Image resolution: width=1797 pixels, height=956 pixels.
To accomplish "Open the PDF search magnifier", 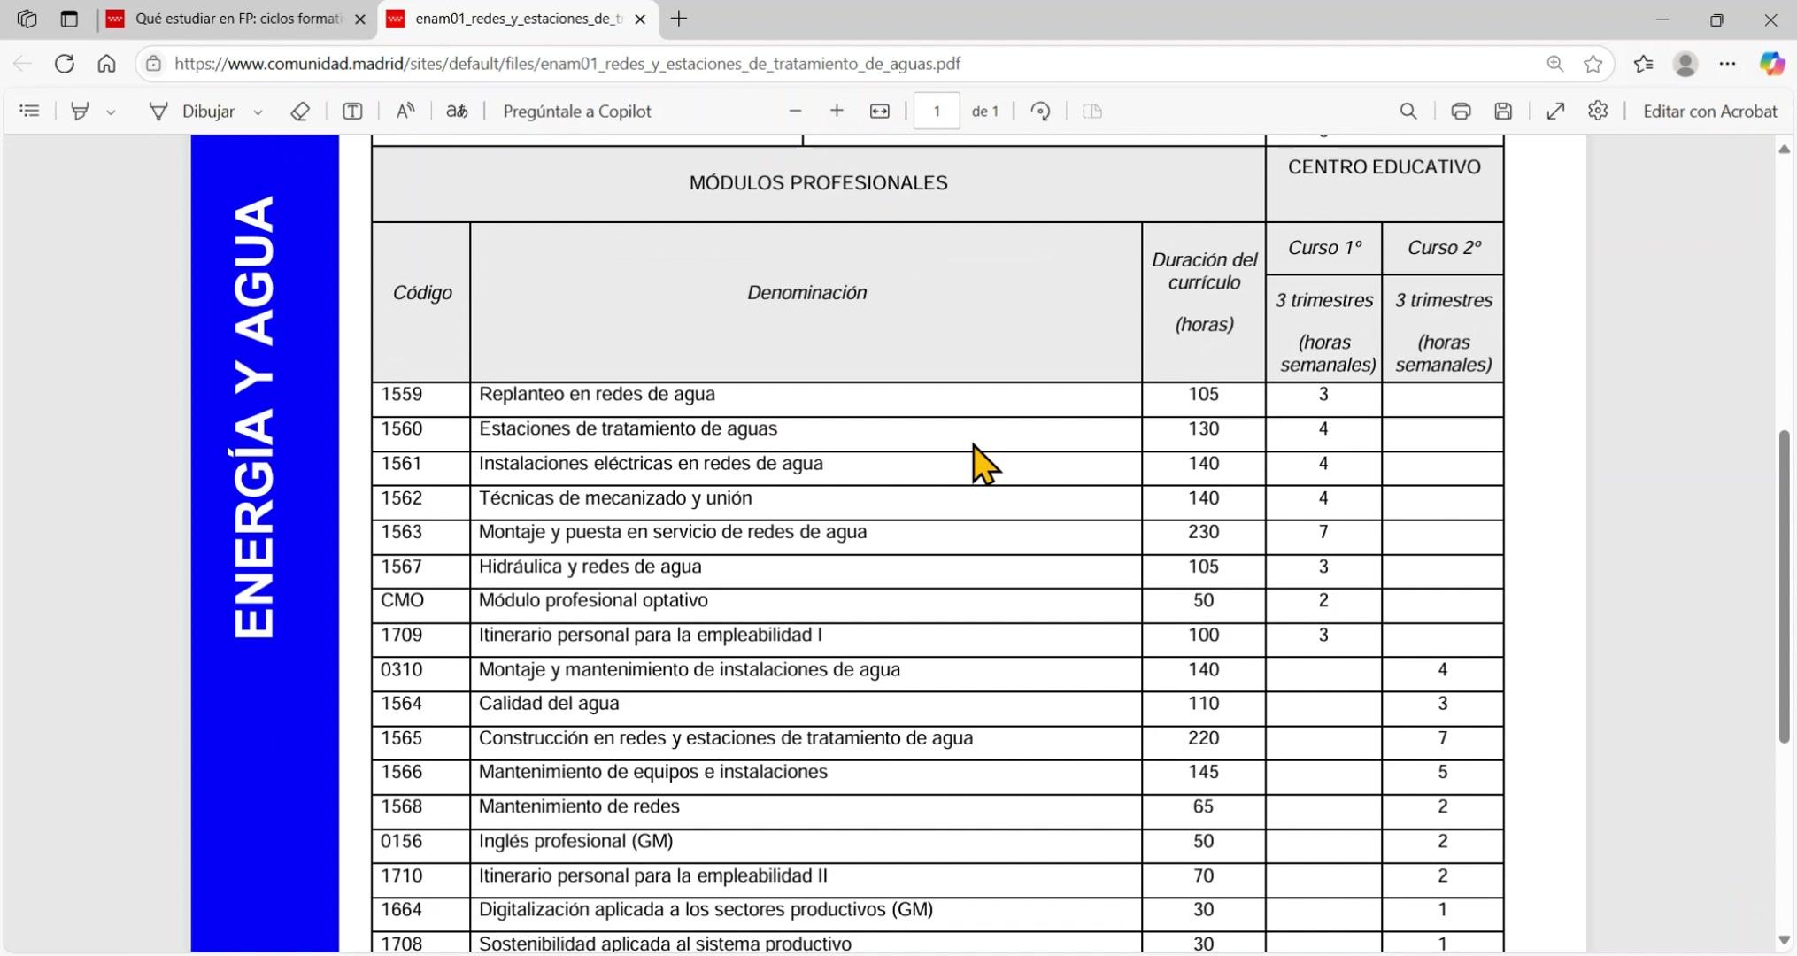I will pos(1408,112).
